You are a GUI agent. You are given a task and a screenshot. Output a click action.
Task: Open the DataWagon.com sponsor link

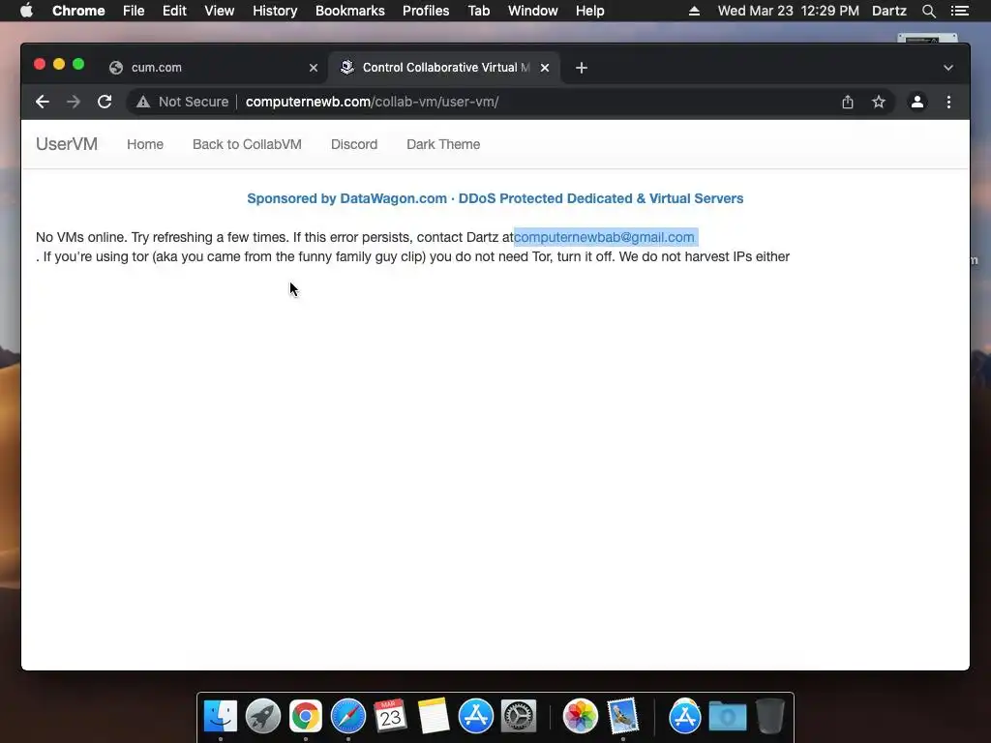click(495, 198)
